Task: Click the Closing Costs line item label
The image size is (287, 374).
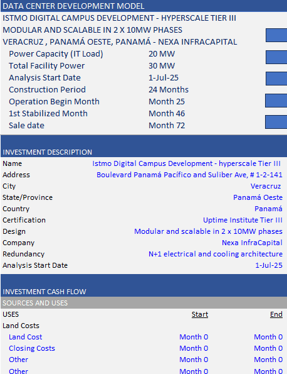Action: (x=32, y=348)
